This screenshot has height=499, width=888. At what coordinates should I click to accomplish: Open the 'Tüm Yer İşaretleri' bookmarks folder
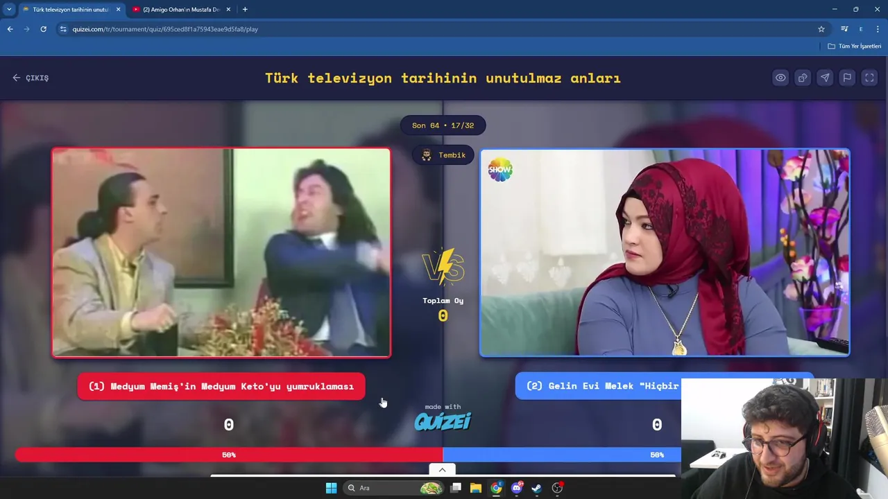point(854,46)
